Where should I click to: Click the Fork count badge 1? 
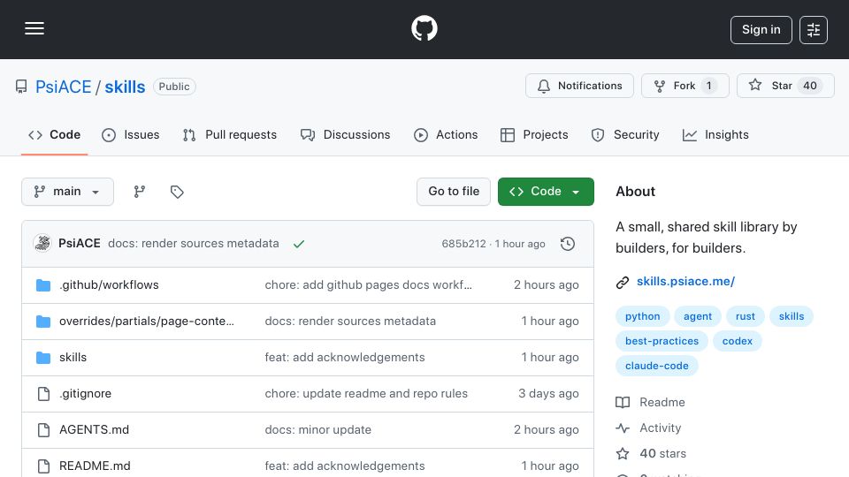(x=708, y=86)
